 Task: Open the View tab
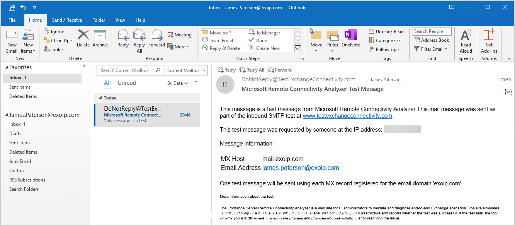[x=120, y=20]
